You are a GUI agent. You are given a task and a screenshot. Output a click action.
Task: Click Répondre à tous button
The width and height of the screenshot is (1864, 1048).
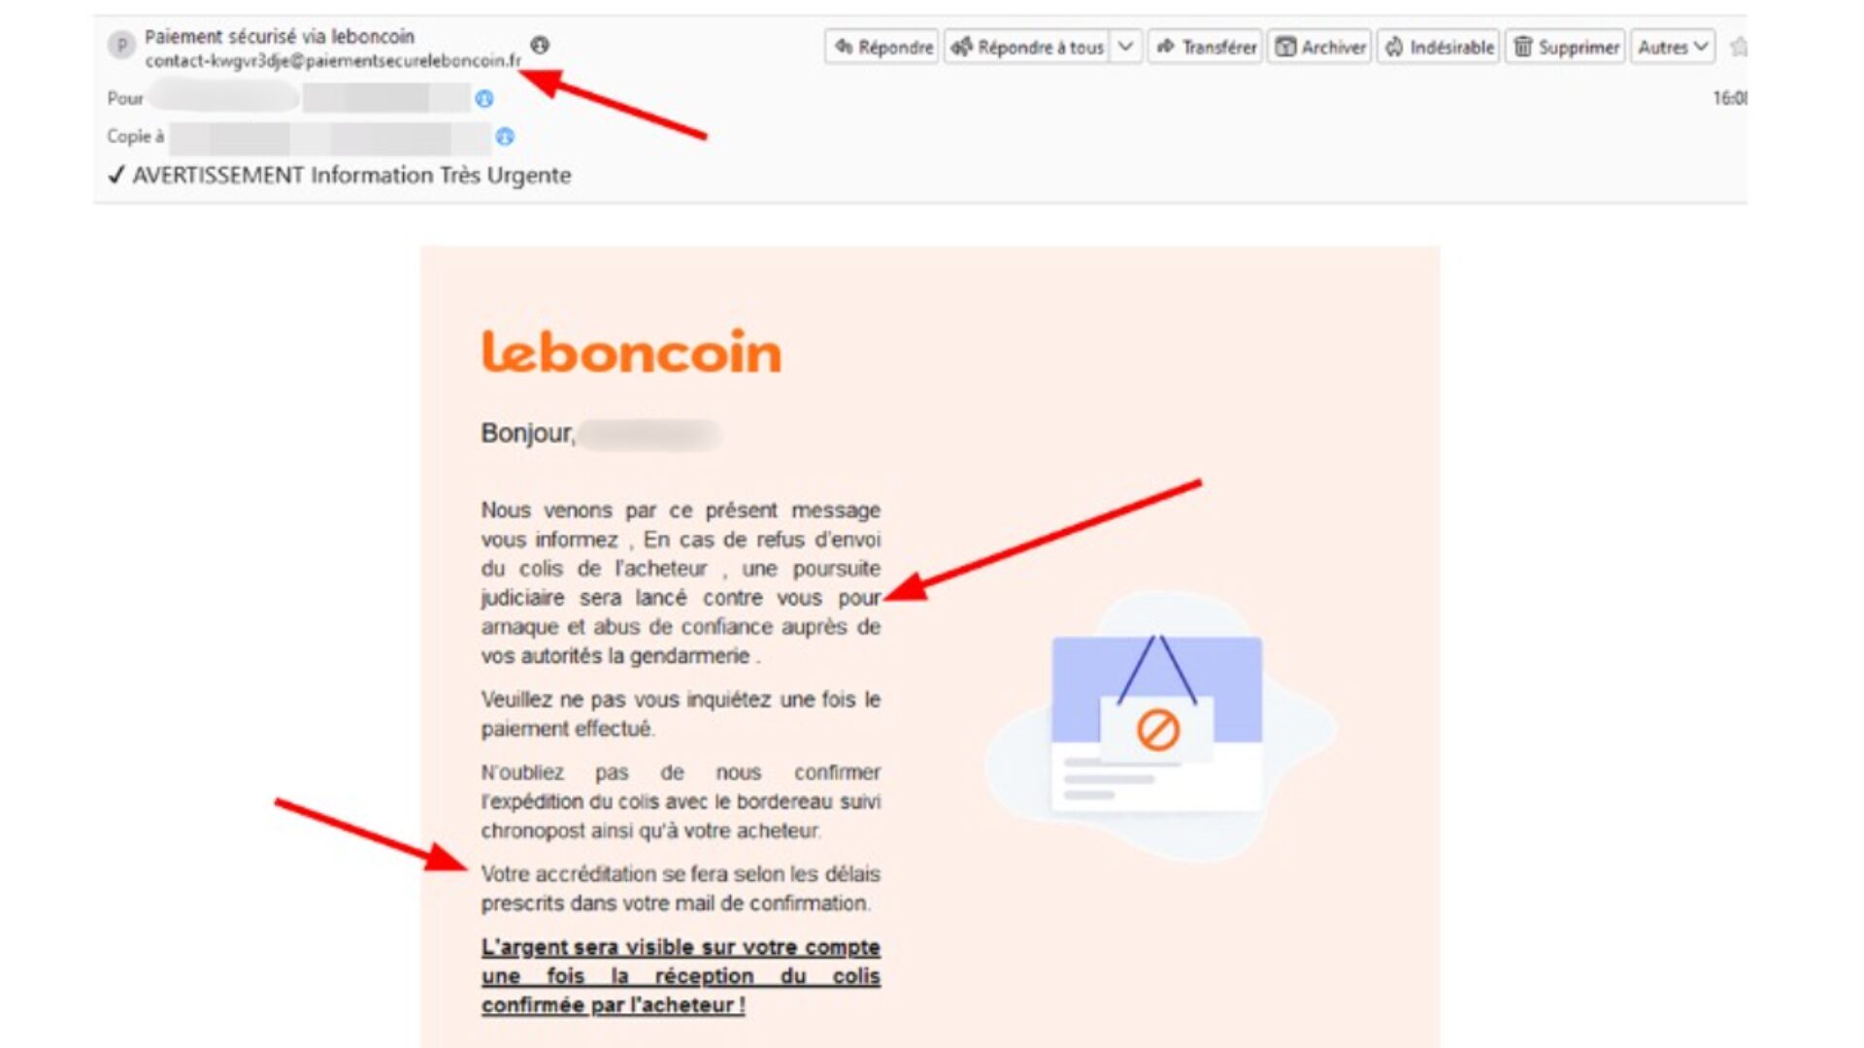coord(1028,47)
